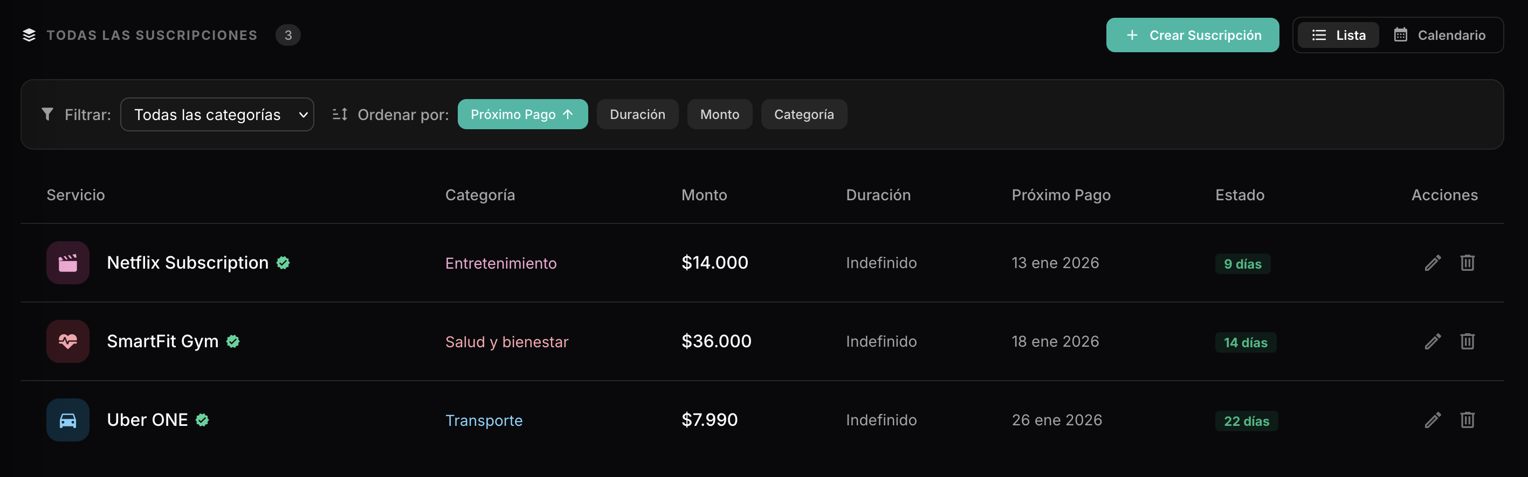Click the Crear Suscripción button
This screenshot has width=1528, height=477.
pos(1193,35)
